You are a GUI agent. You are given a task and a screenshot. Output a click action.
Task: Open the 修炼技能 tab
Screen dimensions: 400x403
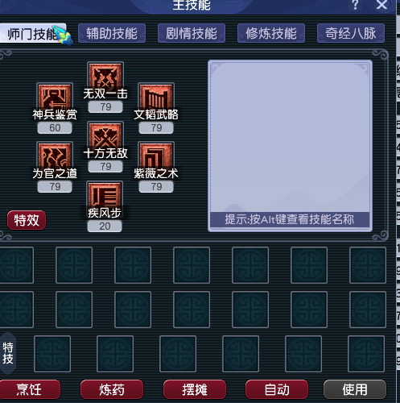(x=271, y=33)
